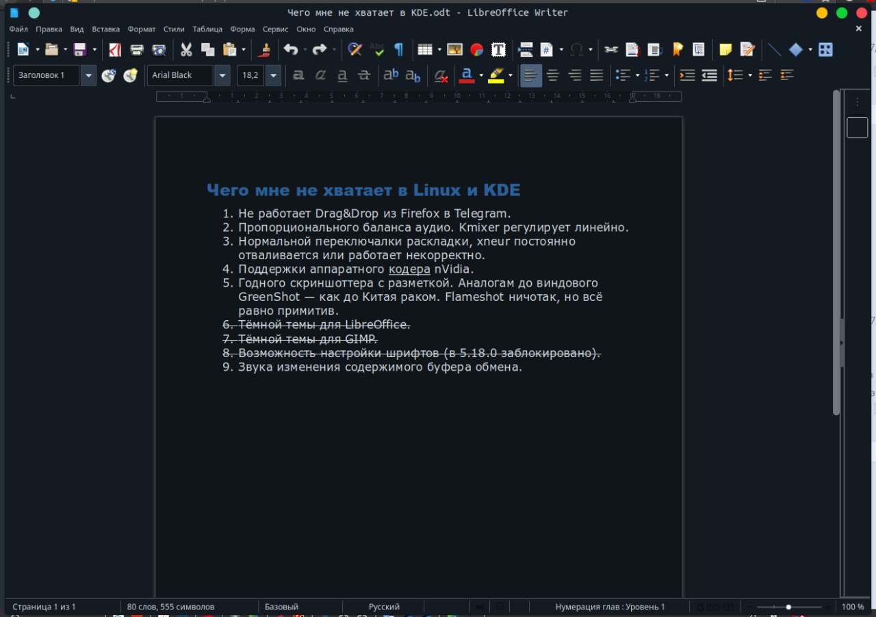Open Find & Replace tool
Screen dimensions: 876x617
tap(355, 49)
